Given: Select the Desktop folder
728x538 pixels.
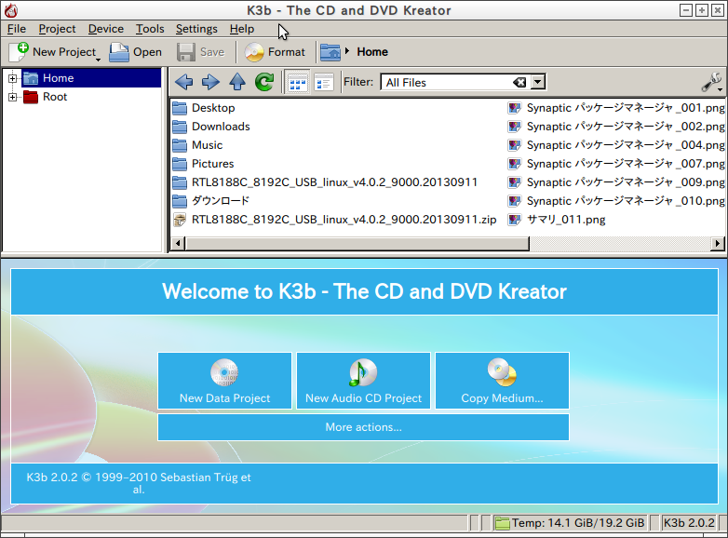Looking at the screenshot, I should click(x=204, y=108).
